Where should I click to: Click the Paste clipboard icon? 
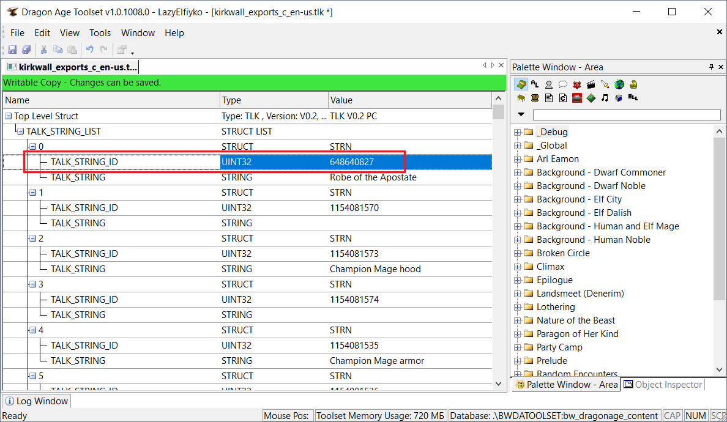coord(72,50)
